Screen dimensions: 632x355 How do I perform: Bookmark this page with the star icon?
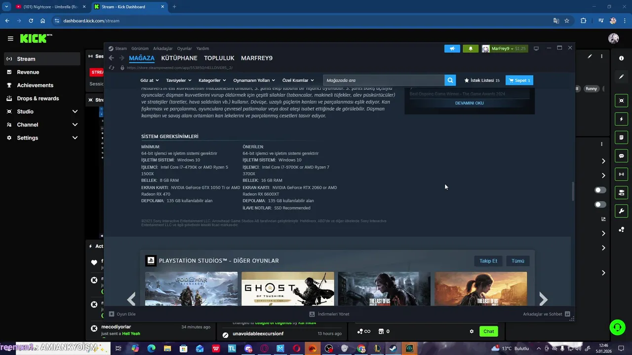click(x=567, y=21)
